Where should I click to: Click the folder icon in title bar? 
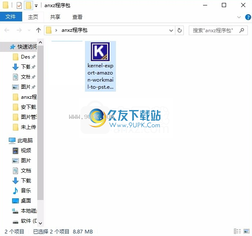(x=6, y=5)
